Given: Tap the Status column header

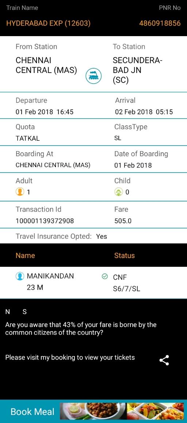Looking at the screenshot, I should [125, 255].
